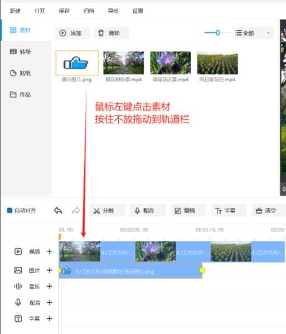The width and height of the screenshot is (286, 334).
Task: Select the cherry blossom clip on video track
Action: [97, 251]
